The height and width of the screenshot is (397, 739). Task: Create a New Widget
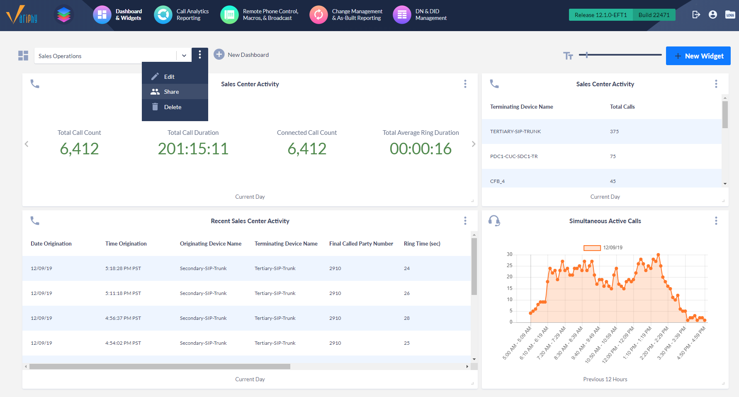tap(698, 56)
